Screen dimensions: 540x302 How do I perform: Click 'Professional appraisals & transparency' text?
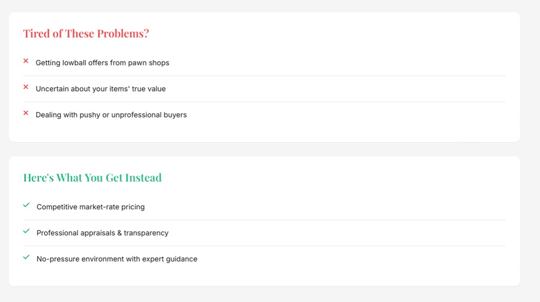click(102, 233)
